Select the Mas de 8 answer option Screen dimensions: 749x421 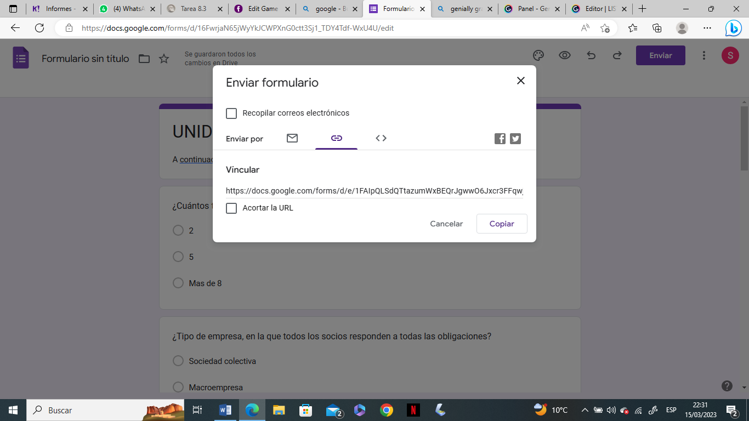click(x=178, y=283)
